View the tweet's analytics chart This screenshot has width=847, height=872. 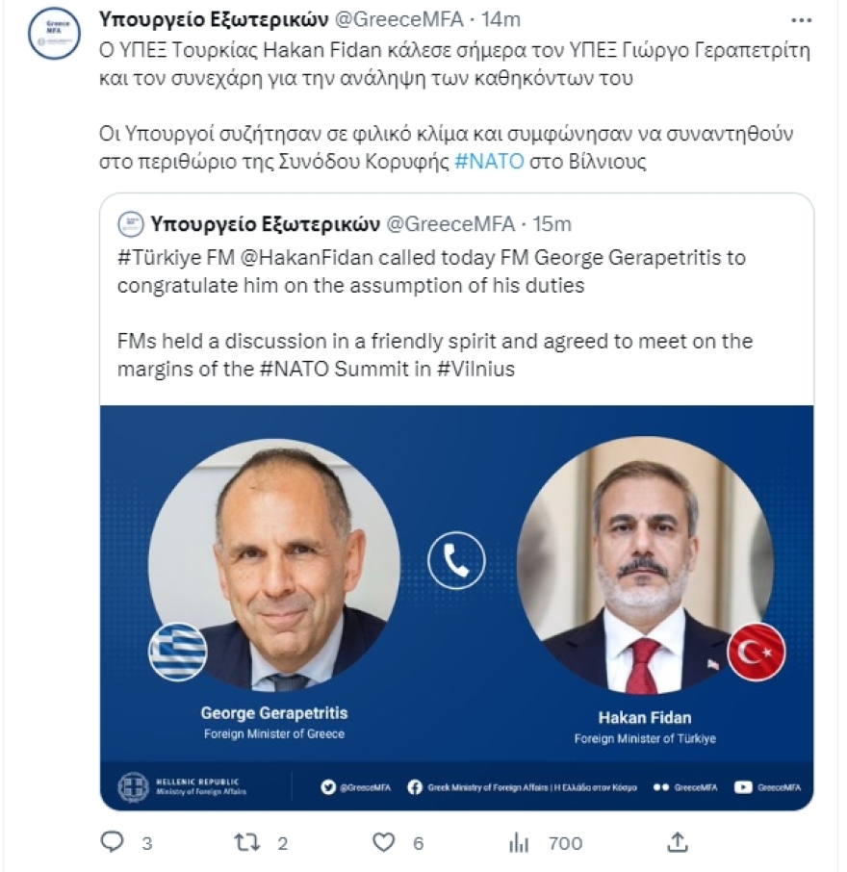click(x=519, y=841)
